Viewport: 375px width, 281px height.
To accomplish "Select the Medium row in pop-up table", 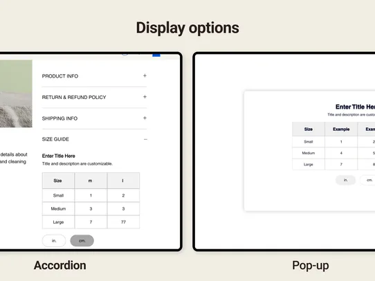I will click(333, 153).
